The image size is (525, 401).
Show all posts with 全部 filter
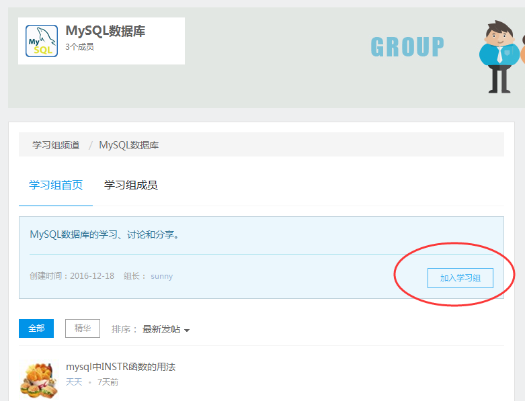[x=36, y=328]
